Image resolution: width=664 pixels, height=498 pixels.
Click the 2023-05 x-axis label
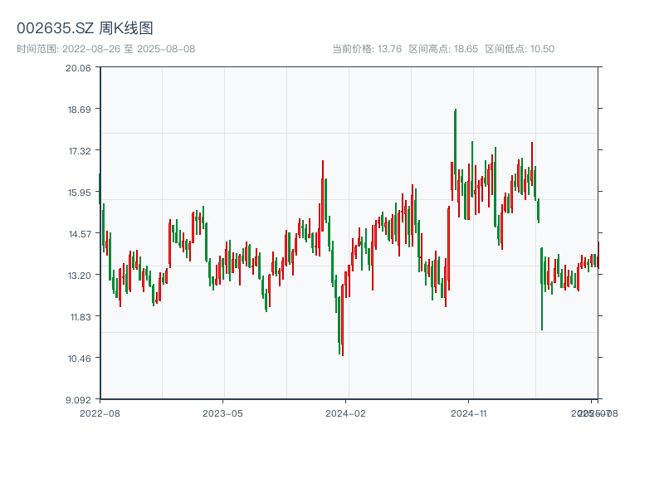(x=222, y=413)
